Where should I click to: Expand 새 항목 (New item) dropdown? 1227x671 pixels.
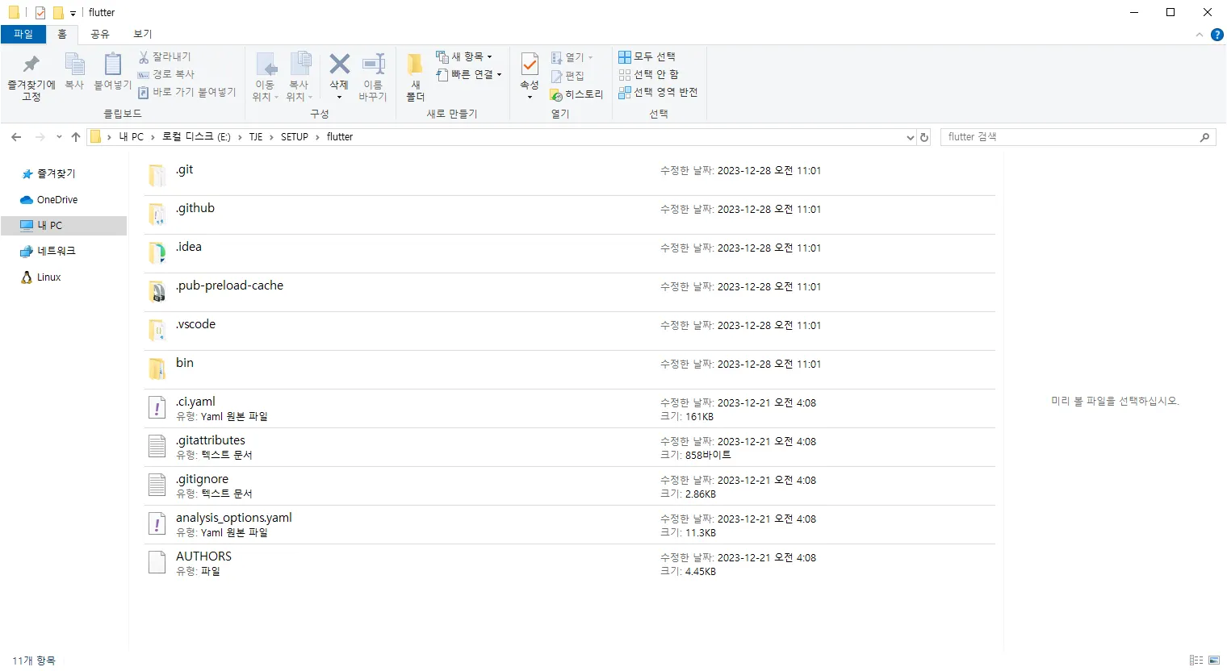[464, 56]
